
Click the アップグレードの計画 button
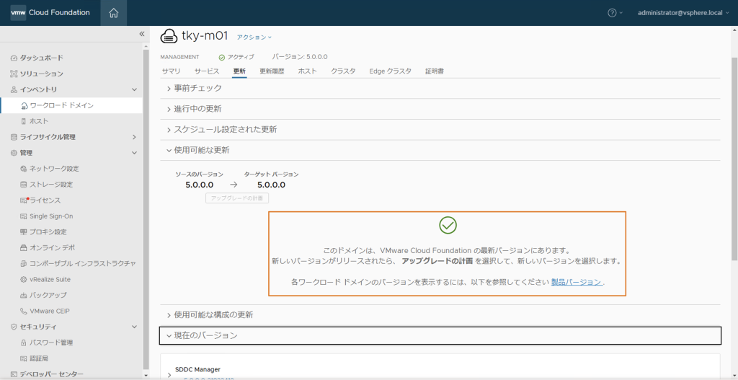(237, 198)
